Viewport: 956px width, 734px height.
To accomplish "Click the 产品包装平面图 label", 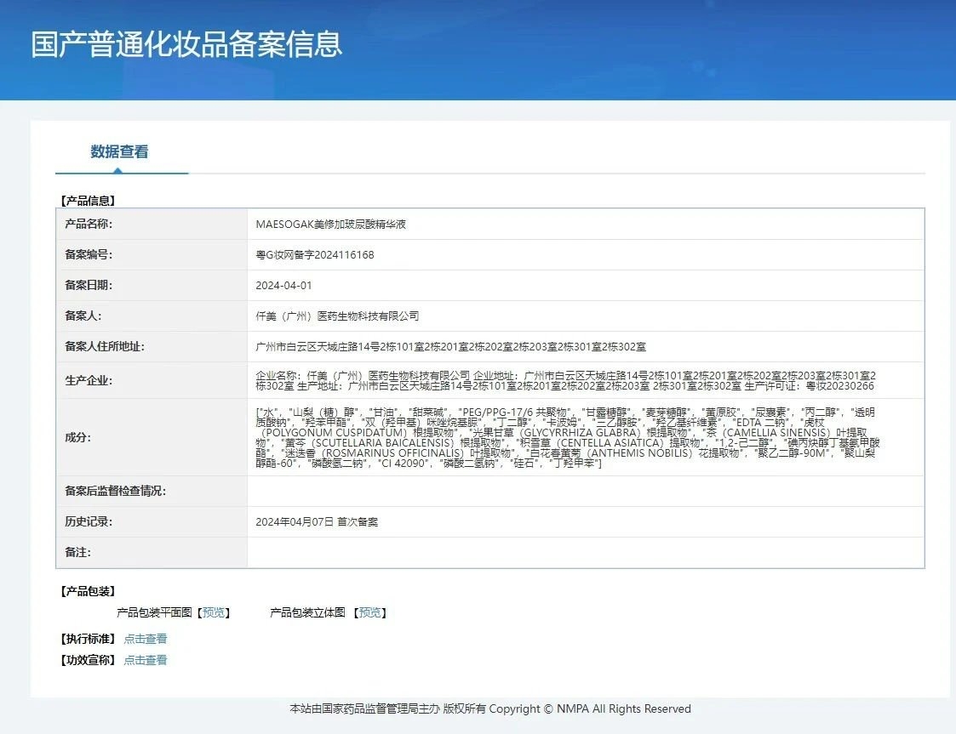I will [154, 612].
